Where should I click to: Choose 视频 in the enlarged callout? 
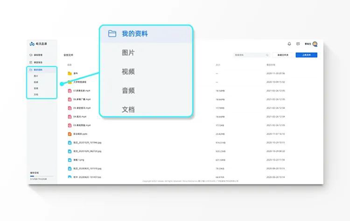point(128,72)
